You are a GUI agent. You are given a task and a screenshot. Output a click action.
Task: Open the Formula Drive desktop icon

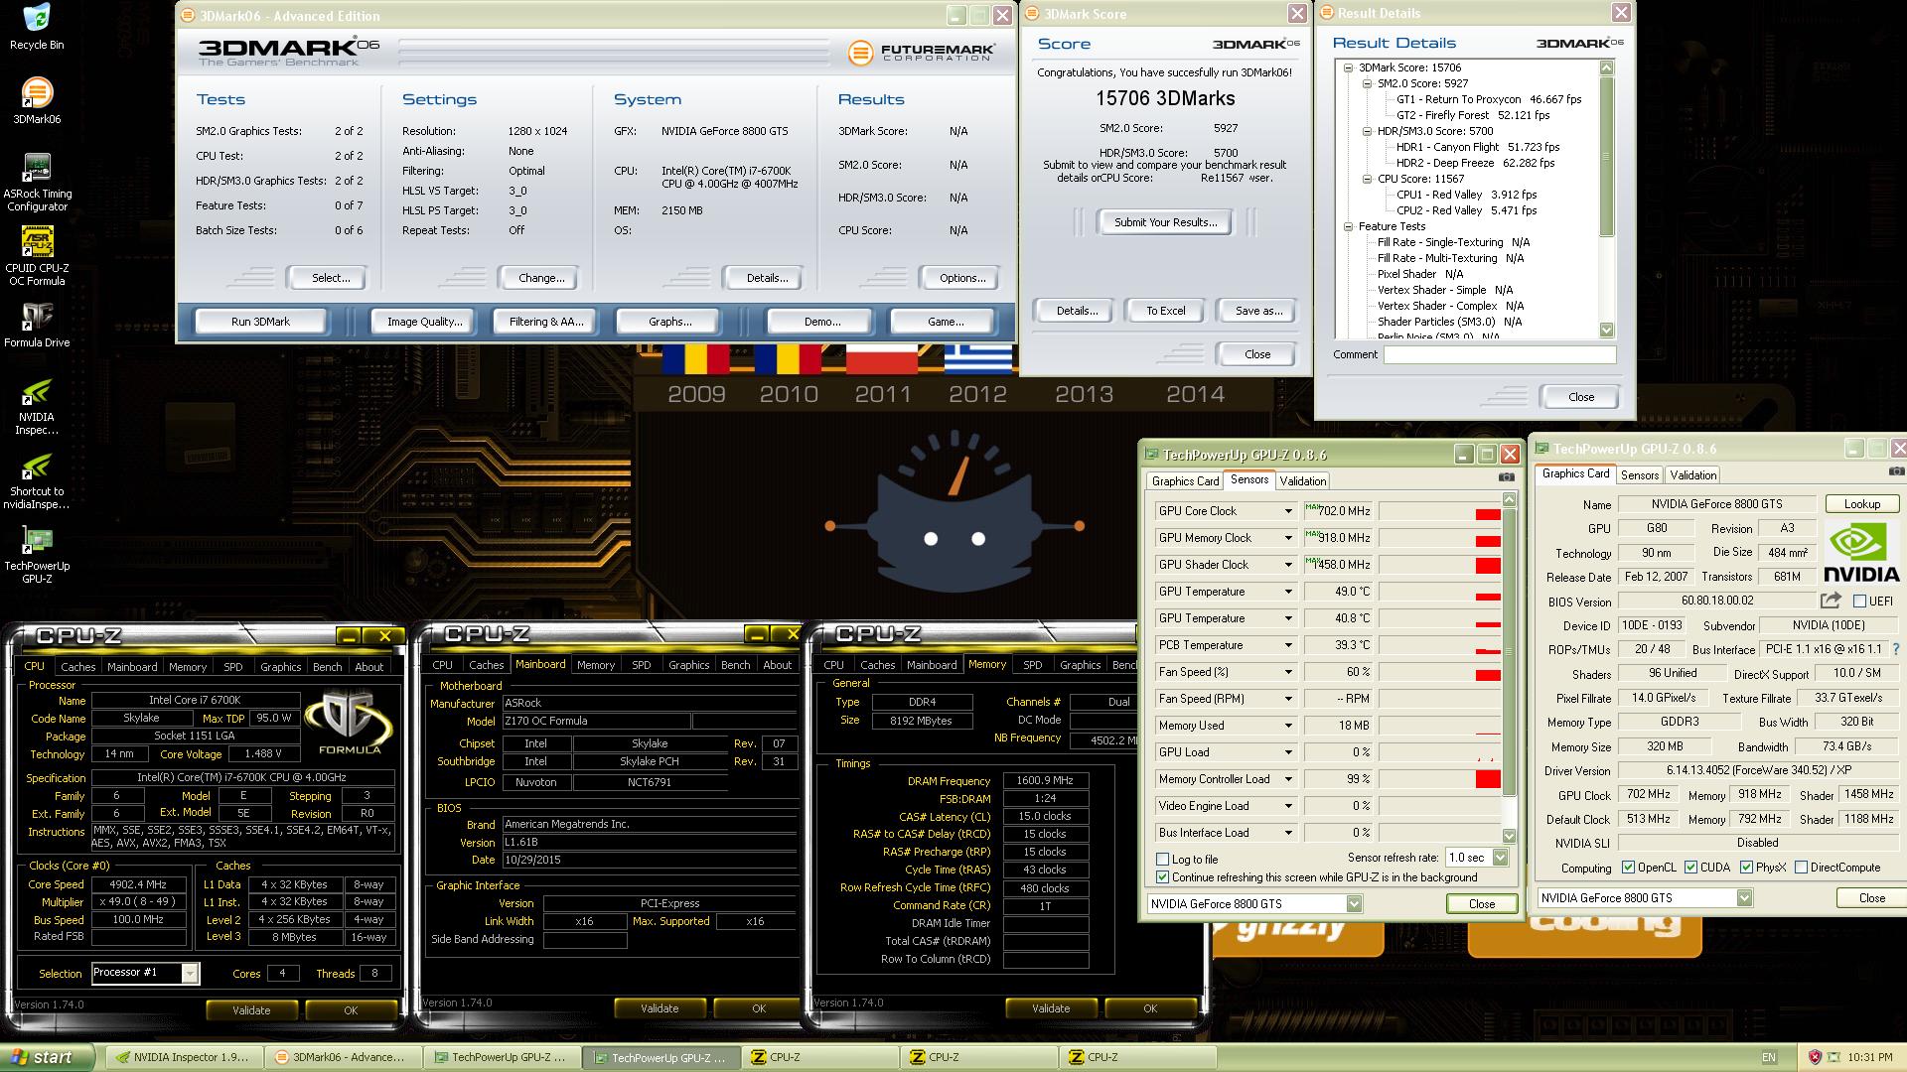tap(37, 325)
